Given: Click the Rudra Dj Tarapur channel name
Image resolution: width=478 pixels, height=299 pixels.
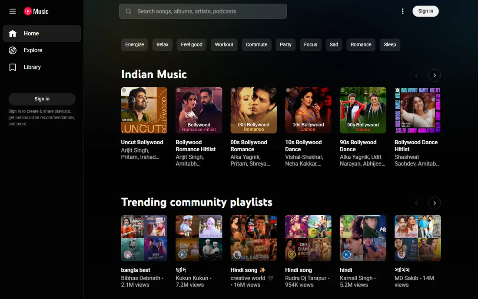Looking at the screenshot, I should (x=306, y=278).
